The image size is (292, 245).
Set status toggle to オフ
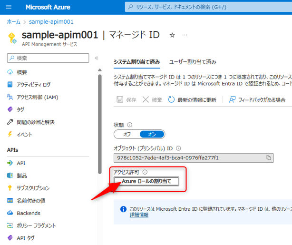click(x=127, y=134)
